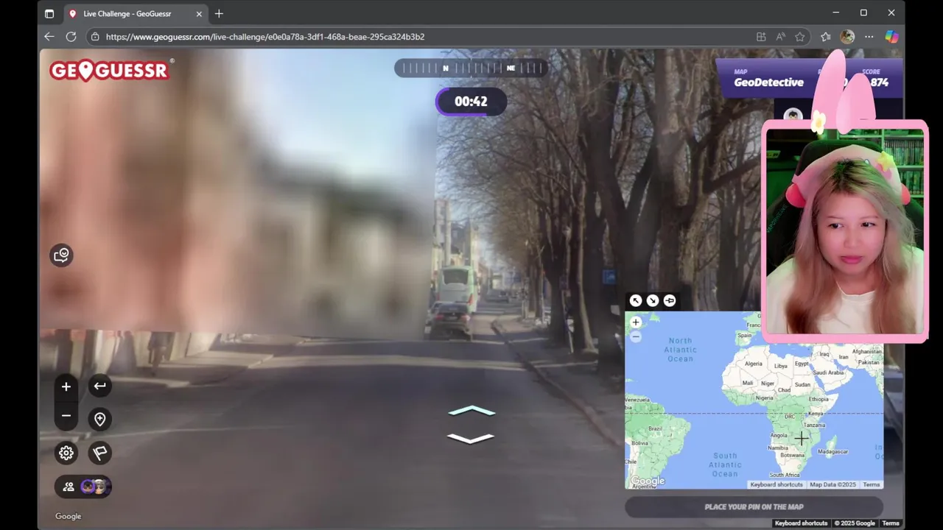Image resolution: width=943 pixels, height=530 pixels.
Task: Open a new browser tab
Action: click(x=219, y=13)
